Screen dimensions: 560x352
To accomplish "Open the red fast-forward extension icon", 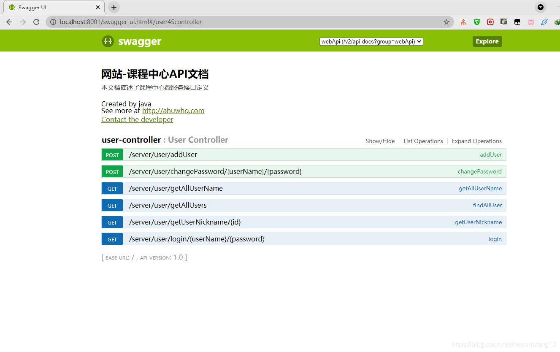I will [490, 22].
